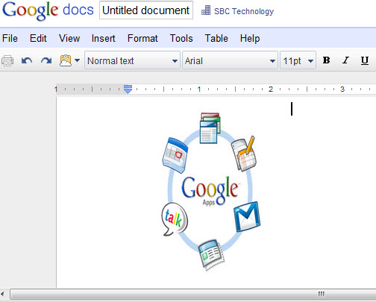The height and width of the screenshot is (302, 376).
Task: Open the Normal text style dropdown
Action: (x=132, y=60)
